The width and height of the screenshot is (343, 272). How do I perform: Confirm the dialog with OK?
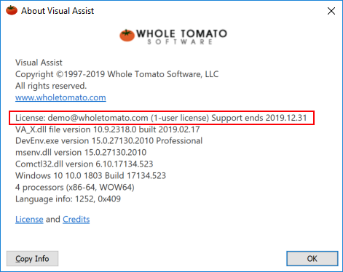point(312,259)
